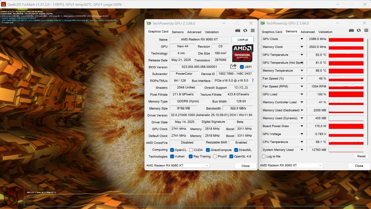Click the Lookup button
Viewport: 371px width, 209px height.
(243, 39)
